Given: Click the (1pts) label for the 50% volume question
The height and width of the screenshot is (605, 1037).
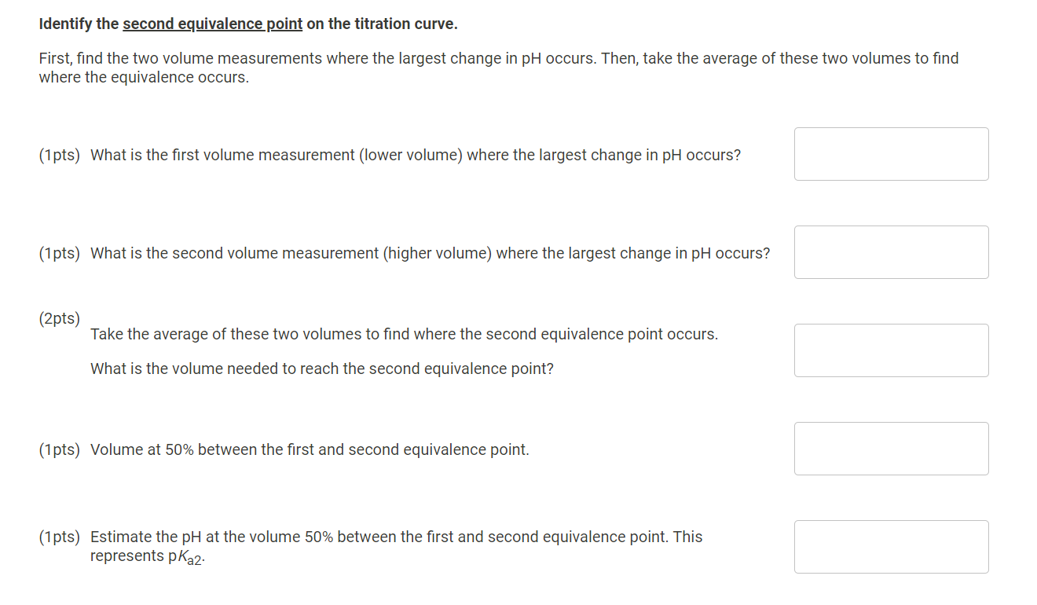Looking at the screenshot, I should [60, 449].
